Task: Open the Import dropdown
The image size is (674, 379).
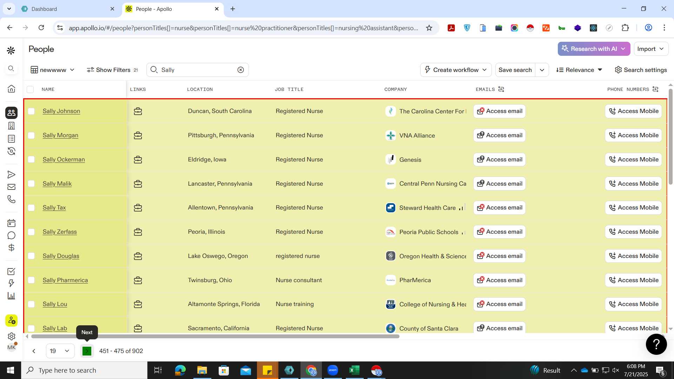Action: click(x=650, y=49)
